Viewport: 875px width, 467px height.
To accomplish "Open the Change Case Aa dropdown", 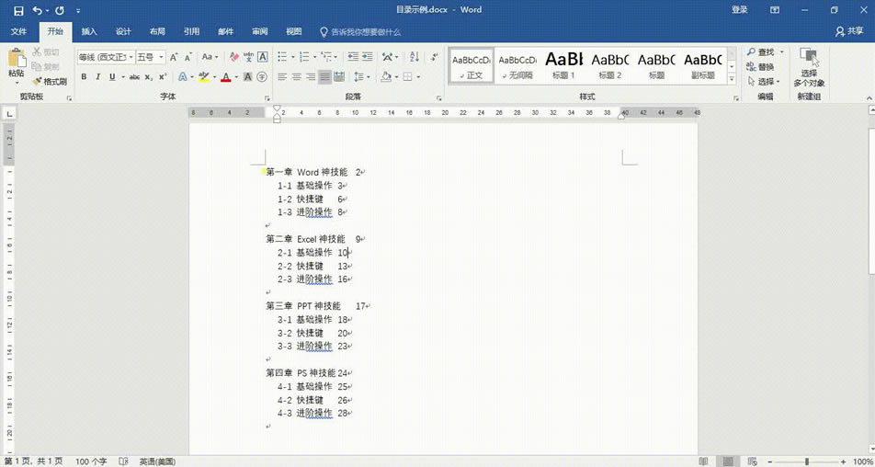I will (210, 57).
